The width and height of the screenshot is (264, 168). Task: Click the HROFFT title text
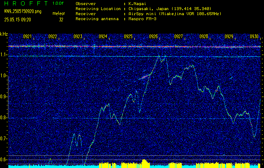[x=26, y=3]
